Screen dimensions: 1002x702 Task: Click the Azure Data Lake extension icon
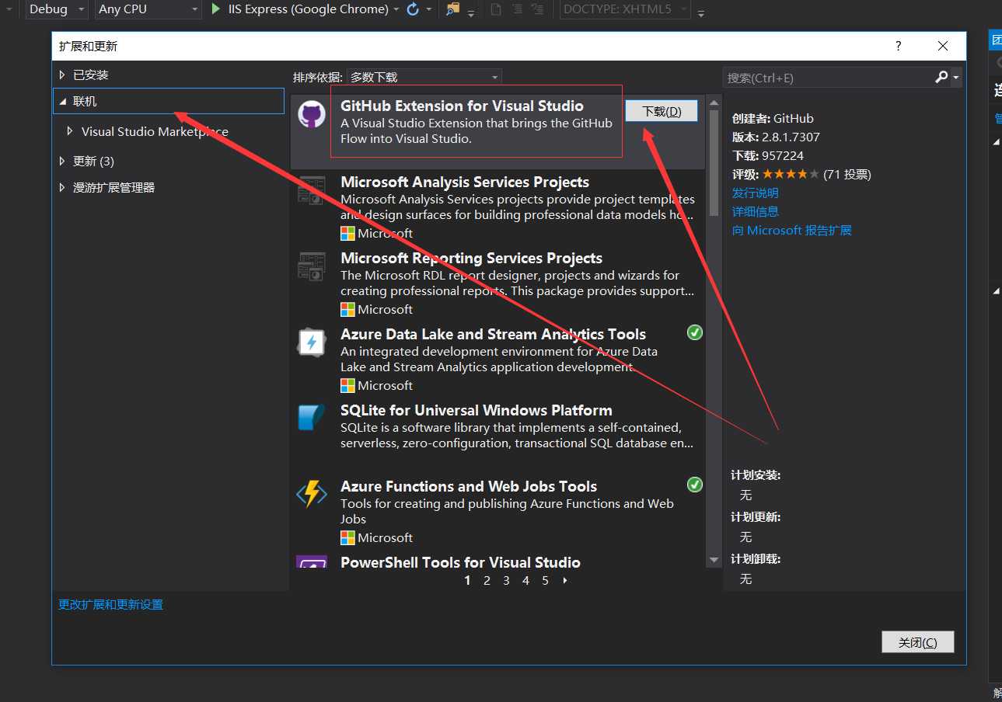click(312, 342)
